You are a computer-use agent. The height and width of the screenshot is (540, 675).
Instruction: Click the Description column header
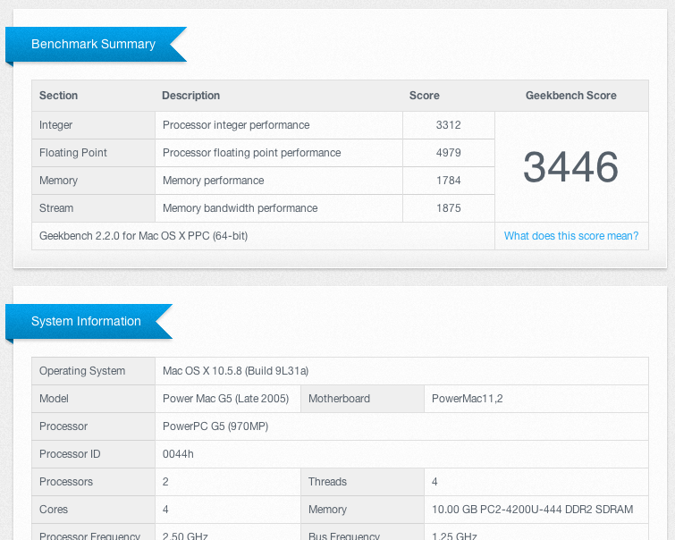(190, 96)
